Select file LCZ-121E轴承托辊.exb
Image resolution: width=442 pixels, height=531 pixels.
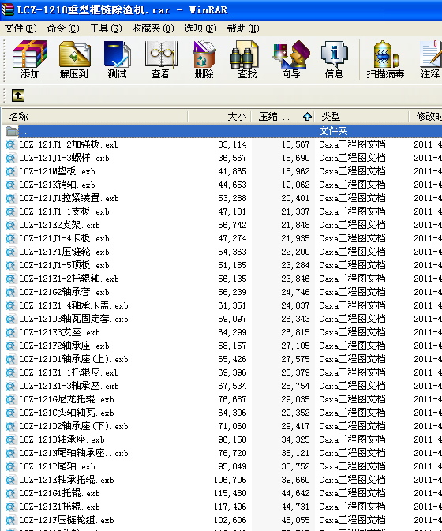(66, 480)
